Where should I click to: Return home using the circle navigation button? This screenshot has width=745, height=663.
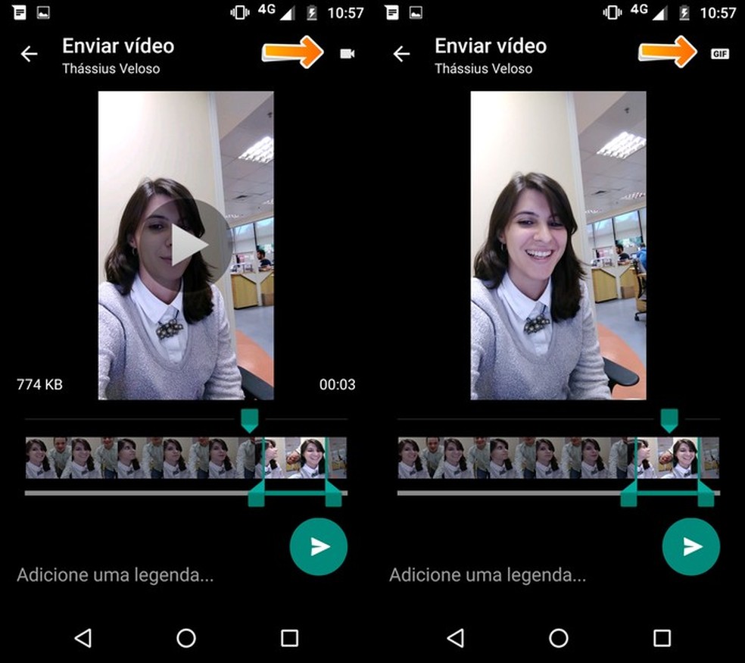tap(186, 639)
